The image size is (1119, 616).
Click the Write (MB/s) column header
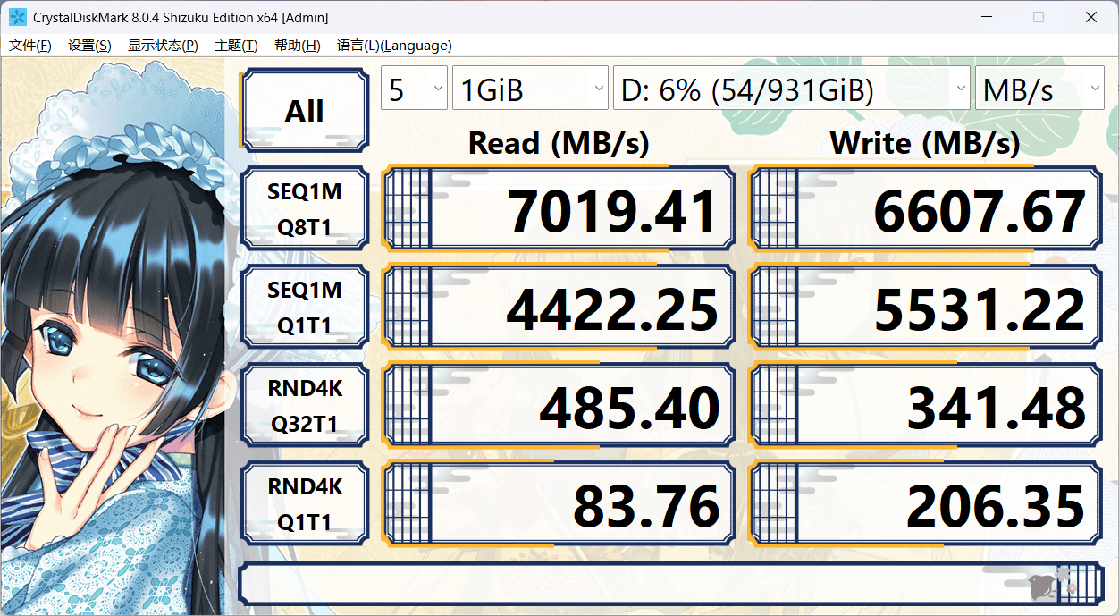tap(925, 143)
